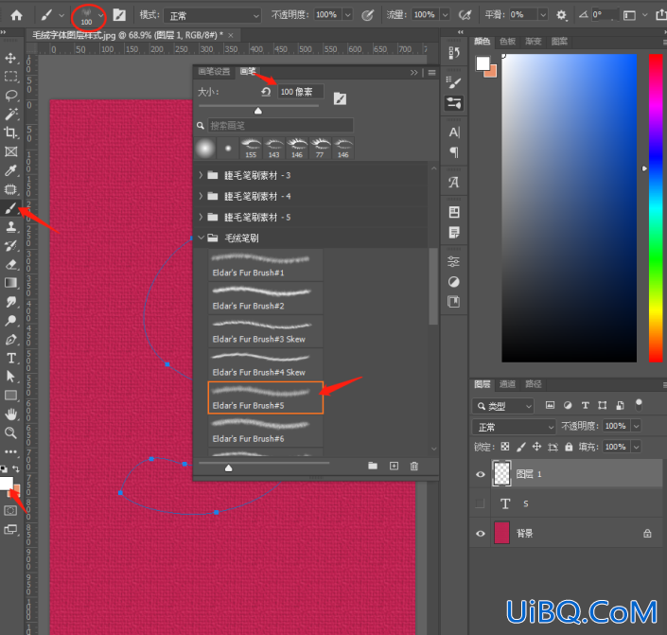667x635 pixels.
Task: Select the Rectangular Marquee tool
Action: [x=10, y=77]
